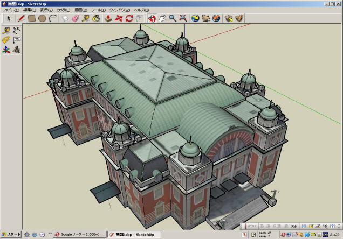
Task: Open the ウィンドウ(W) menu
Action: tap(120, 10)
